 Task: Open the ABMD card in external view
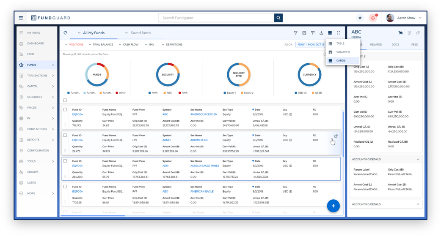click(336, 136)
